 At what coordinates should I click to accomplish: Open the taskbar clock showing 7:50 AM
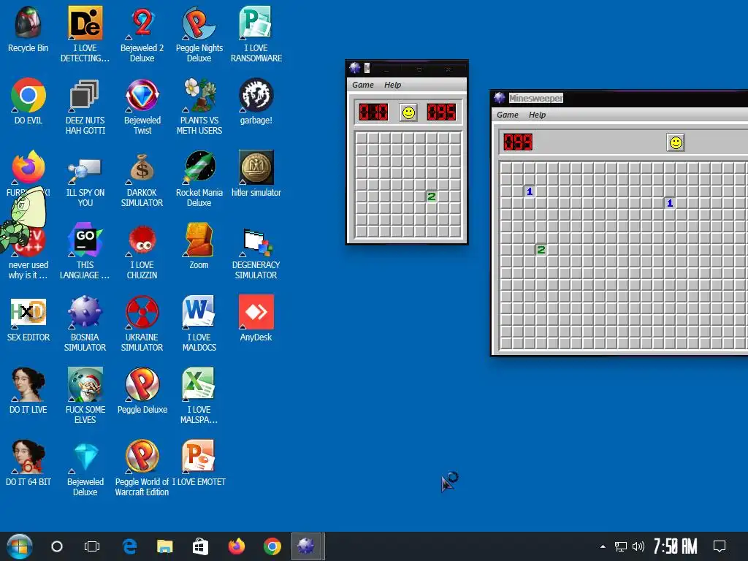[675, 546]
